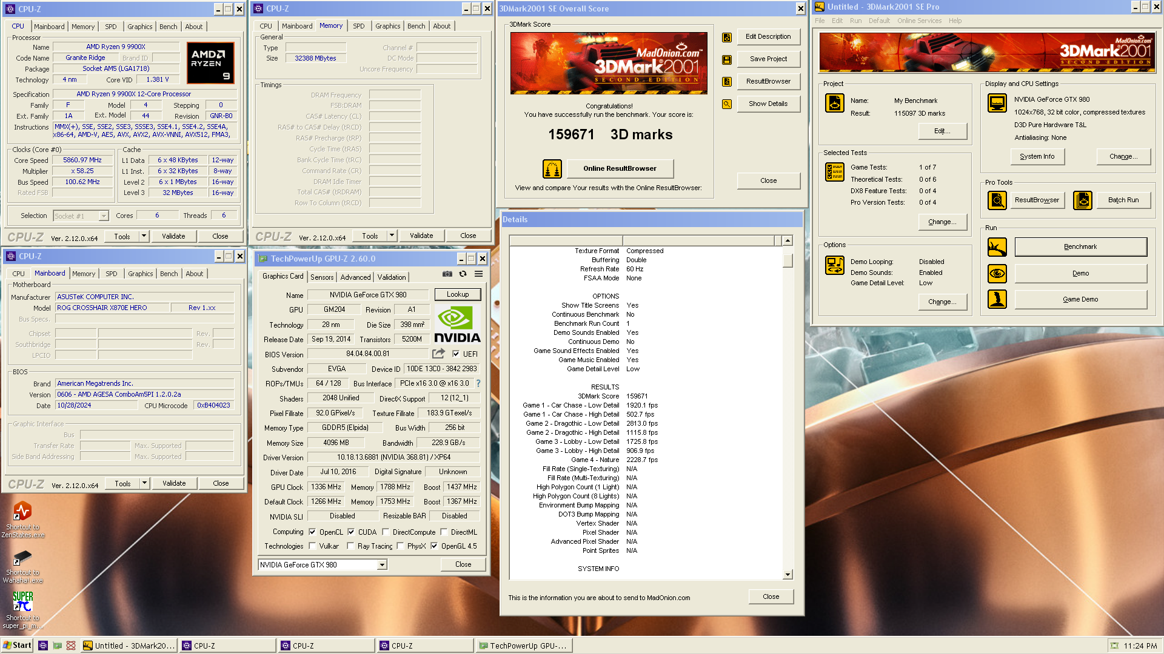Click the ResultBrowser icon in score window
This screenshot has height=654, width=1164.
(727, 82)
